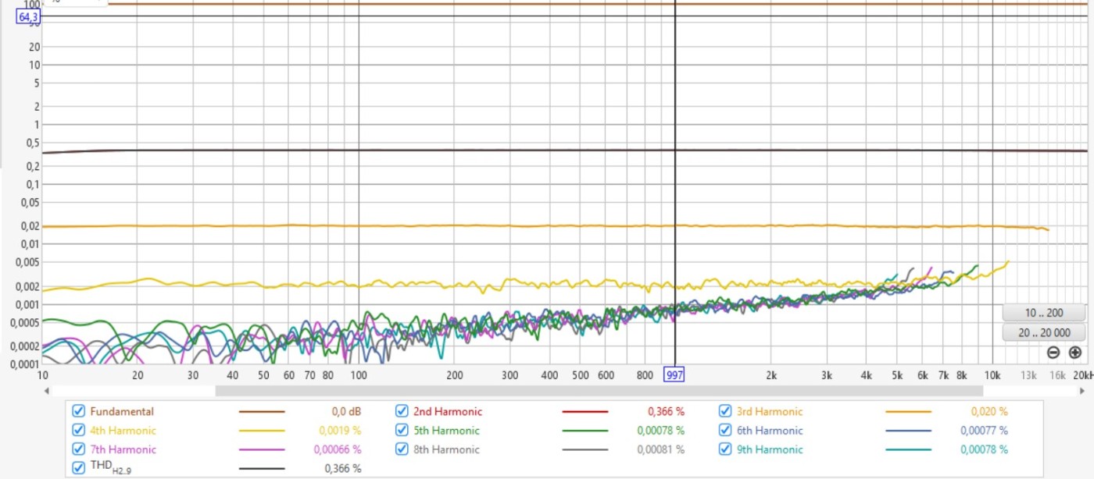The height and width of the screenshot is (479, 1094).
Task: Hide the 6th Harmonic trace
Action: (725, 431)
